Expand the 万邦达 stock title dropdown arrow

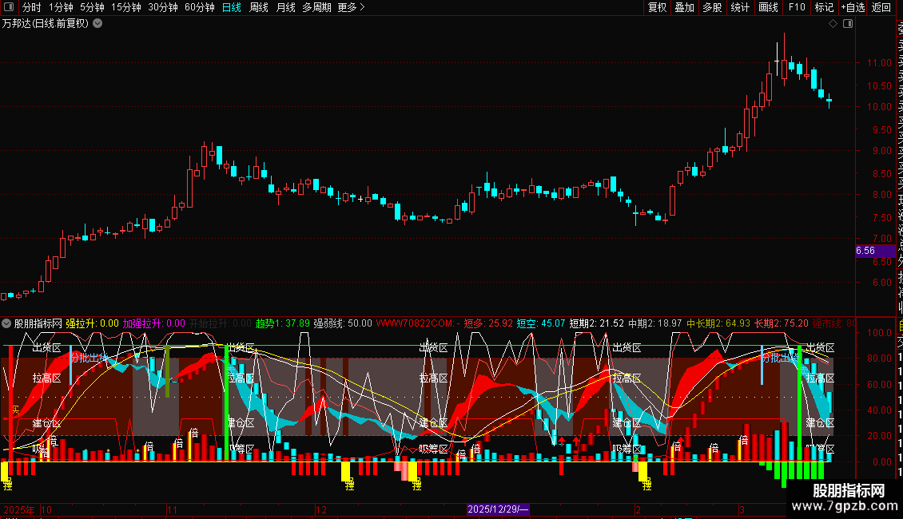(98, 24)
